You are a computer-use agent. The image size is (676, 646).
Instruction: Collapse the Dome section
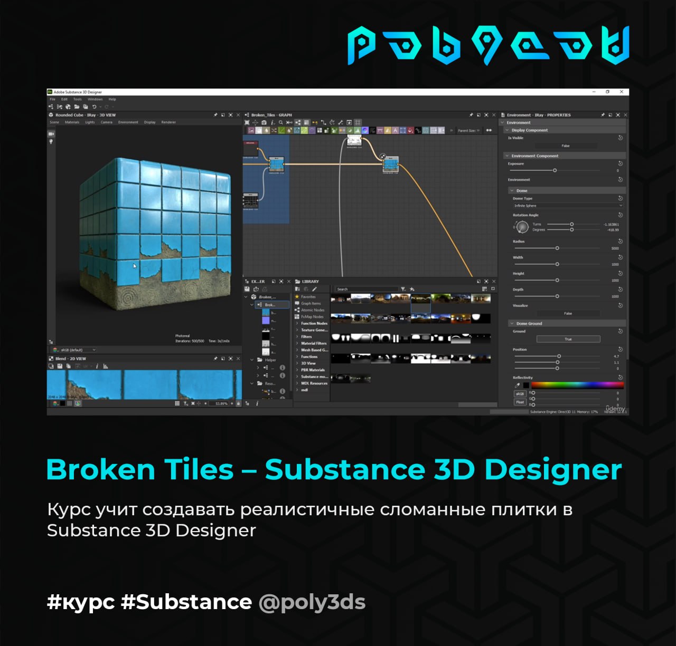click(x=512, y=190)
